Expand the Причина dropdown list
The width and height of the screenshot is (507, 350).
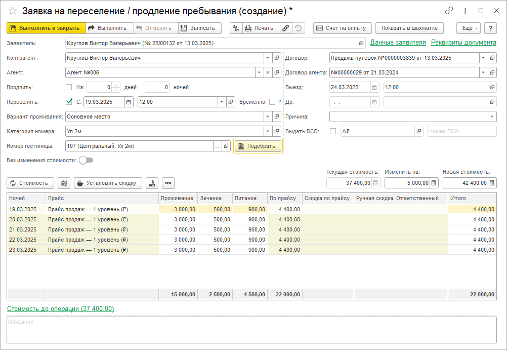coord(492,116)
